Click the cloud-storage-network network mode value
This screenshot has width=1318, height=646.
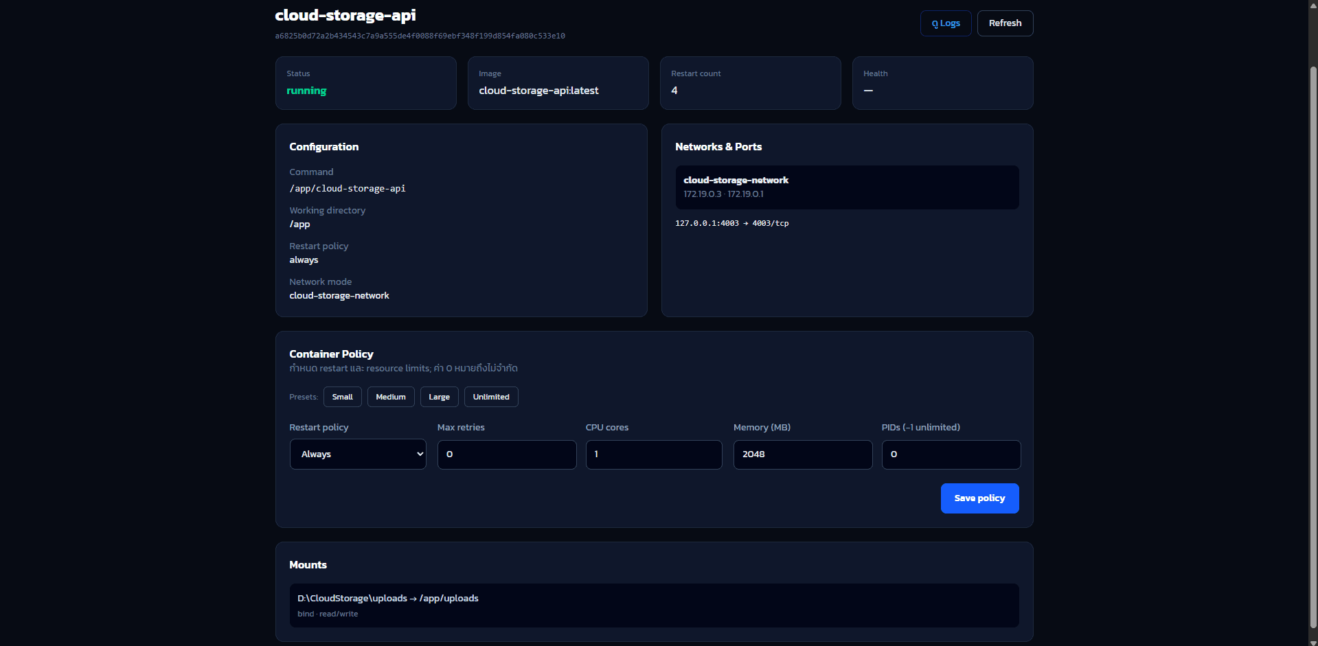tap(339, 296)
